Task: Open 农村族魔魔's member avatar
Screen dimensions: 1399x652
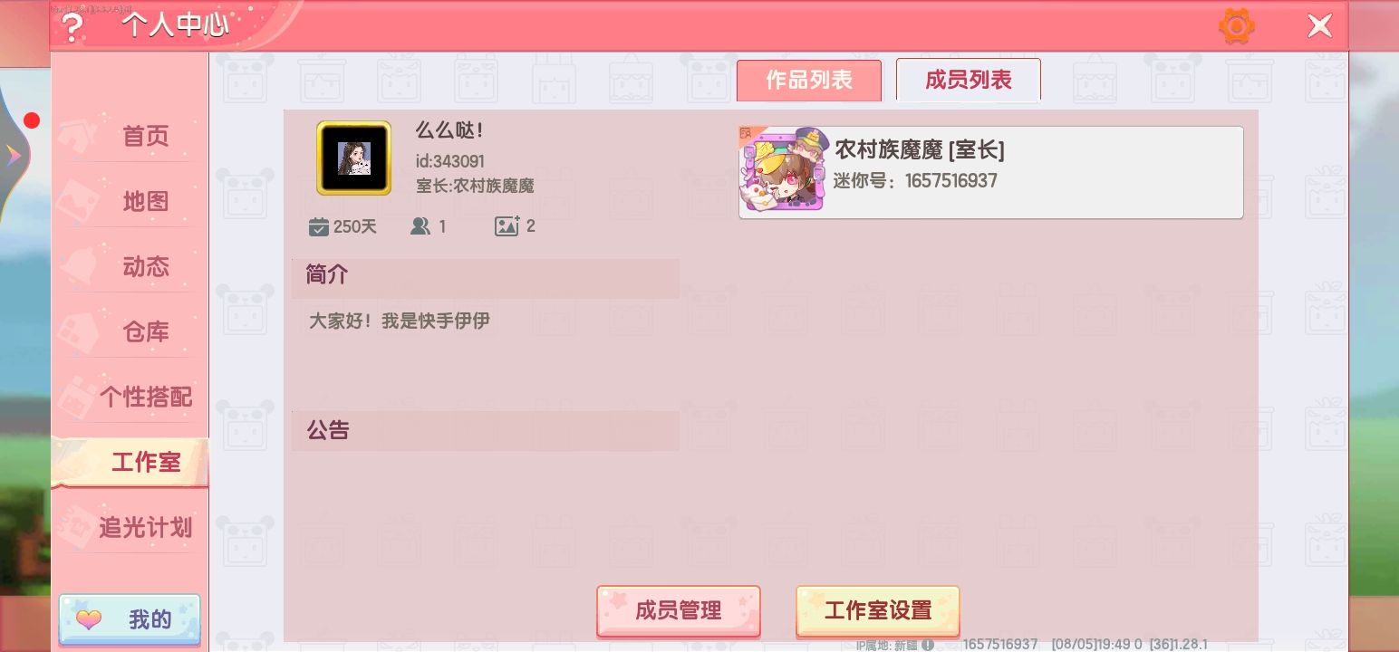Action: point(783,170)
